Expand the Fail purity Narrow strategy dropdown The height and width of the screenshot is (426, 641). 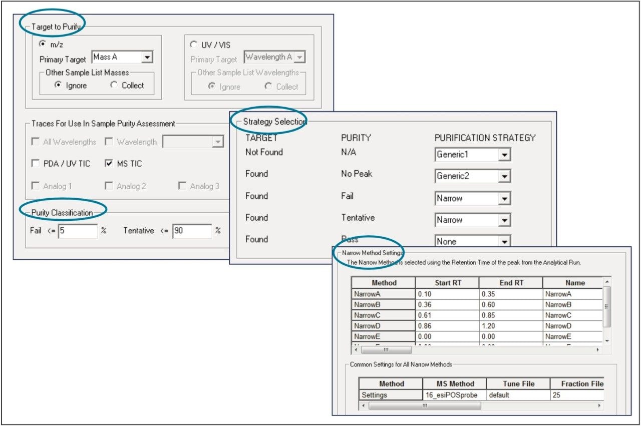pyautogui.click(x=504, y=199)
